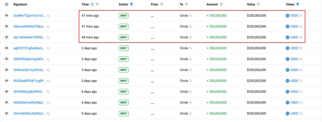The height and width of the screenshot is (122, 322).
Task: Open the Amount column filter
Action: click(221, 5)
